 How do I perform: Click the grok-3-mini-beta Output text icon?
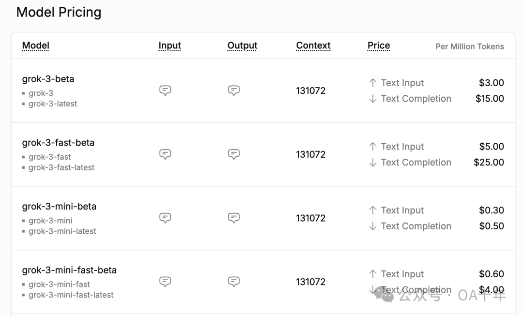234,218
